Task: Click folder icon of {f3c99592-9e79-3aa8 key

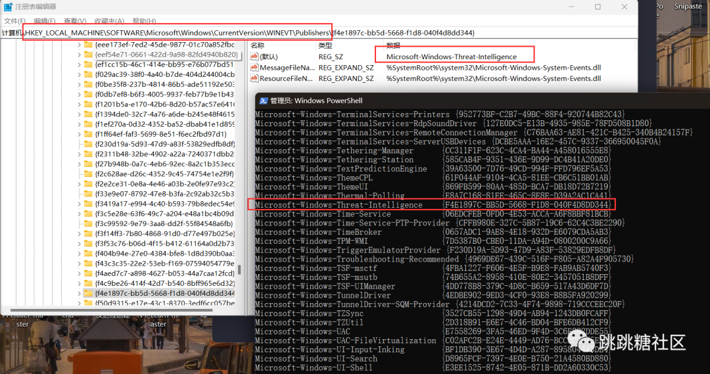Action: tap(88, 223)
